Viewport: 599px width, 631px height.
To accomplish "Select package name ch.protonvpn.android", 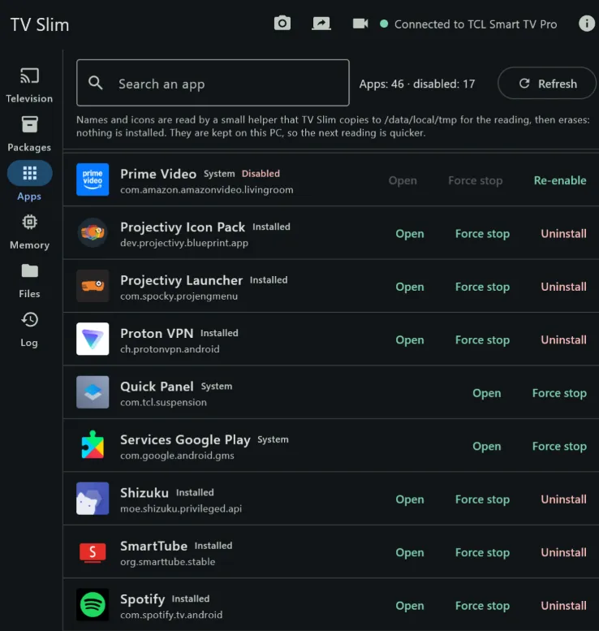I will tap(170, 349).
